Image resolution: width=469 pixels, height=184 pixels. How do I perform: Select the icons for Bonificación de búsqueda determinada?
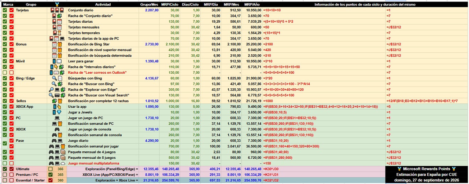click(x=57, y=55)
